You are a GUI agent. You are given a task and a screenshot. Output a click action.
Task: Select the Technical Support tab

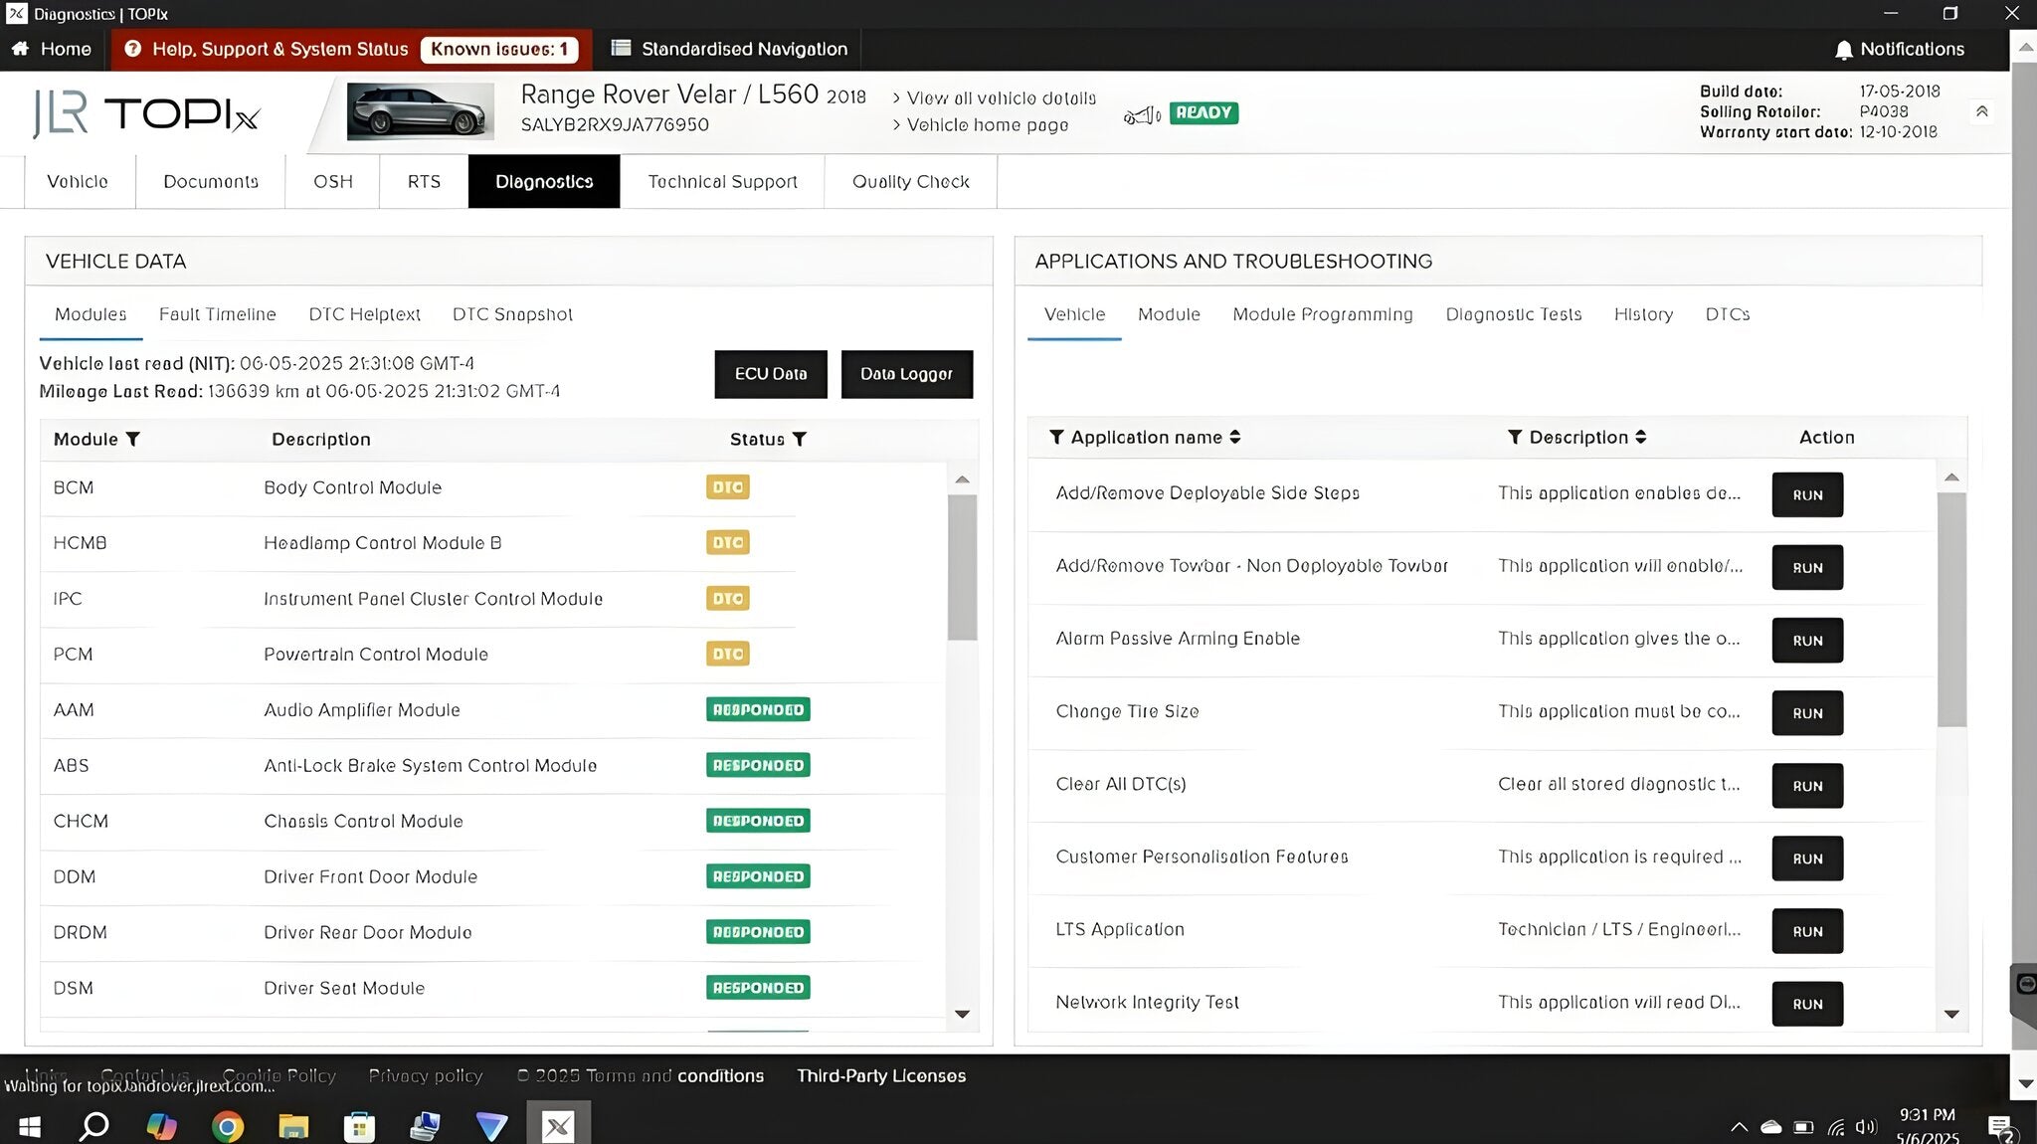(x=722, y=181)
